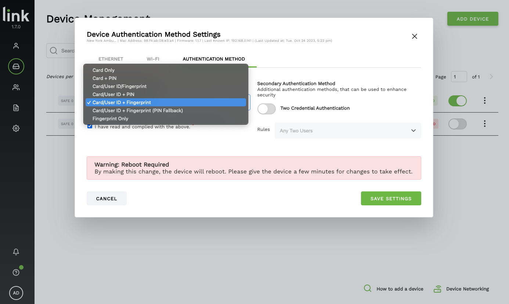The width and height of the screenshot is (509, 304).
Task: View the Reports document sidebar icon
Action: pos(16,107)
